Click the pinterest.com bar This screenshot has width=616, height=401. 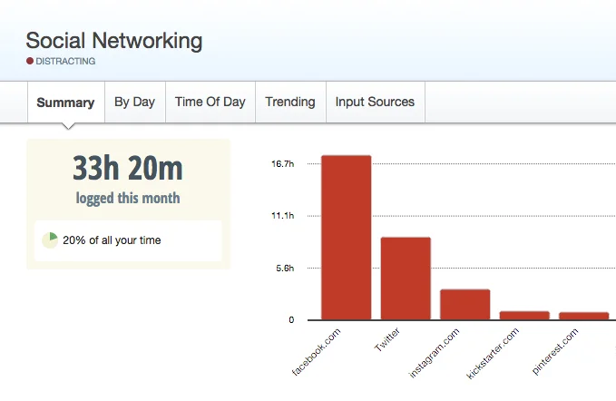tap(583, 316)
